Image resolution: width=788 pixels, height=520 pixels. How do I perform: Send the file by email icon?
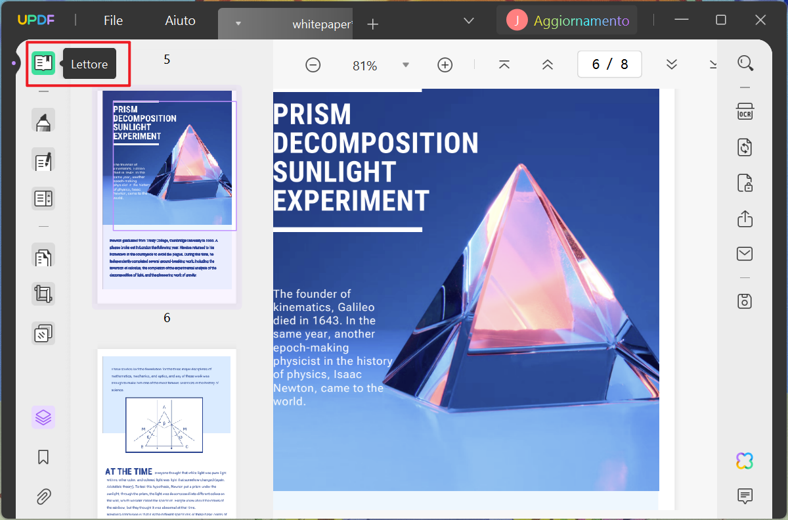coord(745,254)
